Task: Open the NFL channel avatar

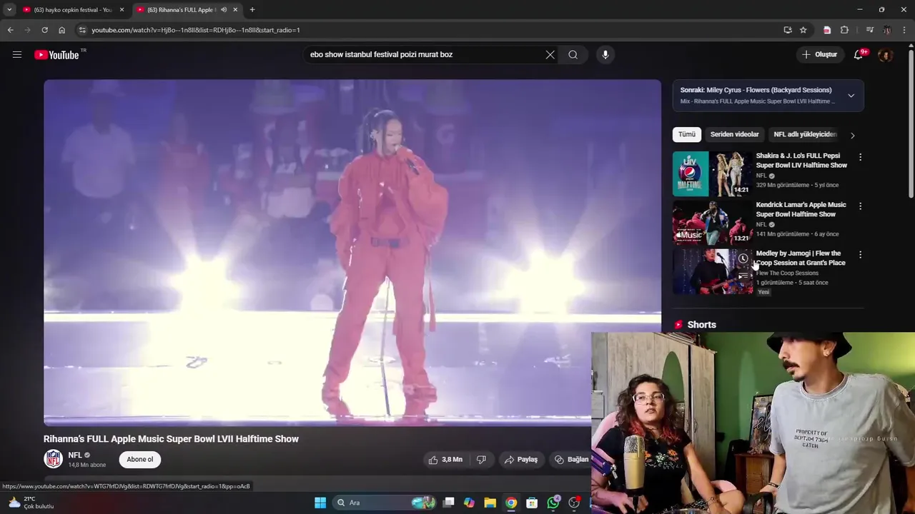Action: click(53, 459)
